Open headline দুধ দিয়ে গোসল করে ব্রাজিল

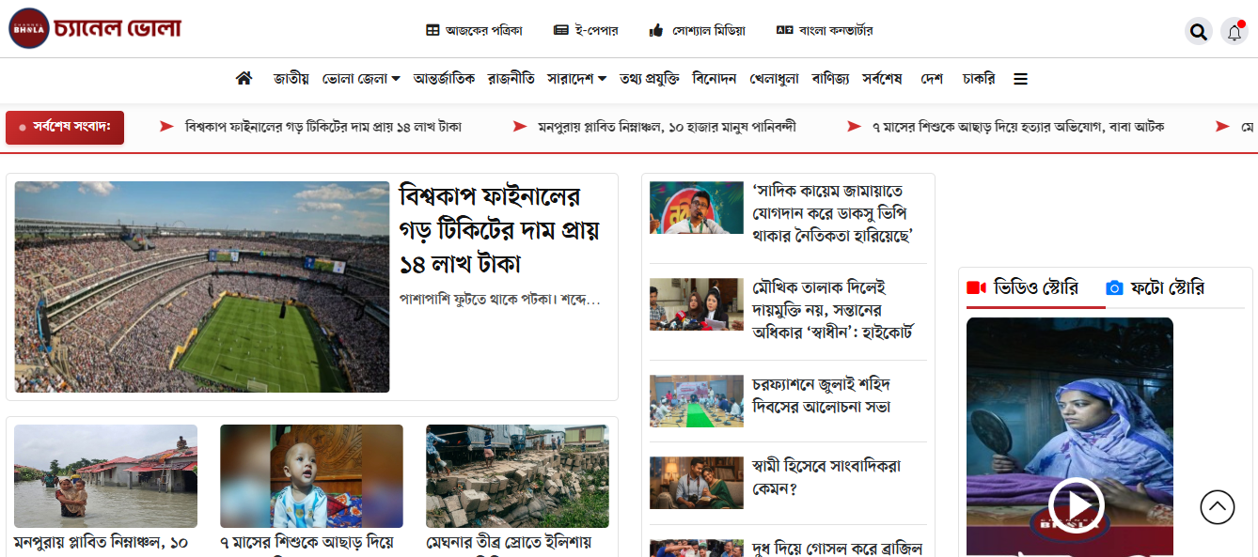pyautogui.click(x=838, y=548)
